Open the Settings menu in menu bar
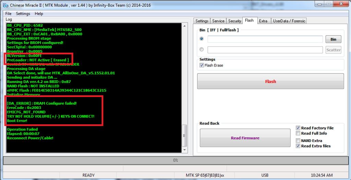The height and width of the screenshot is (180, 351). point(23,14)
